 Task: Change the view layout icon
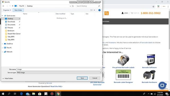tap(91, 10)
